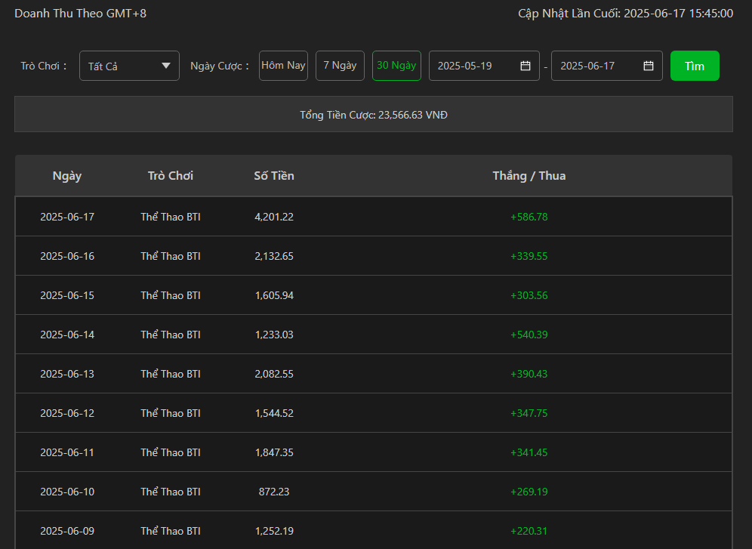752x549 pixels.
Task: Click amount 872.23
Action: click(x=274, y=492)
